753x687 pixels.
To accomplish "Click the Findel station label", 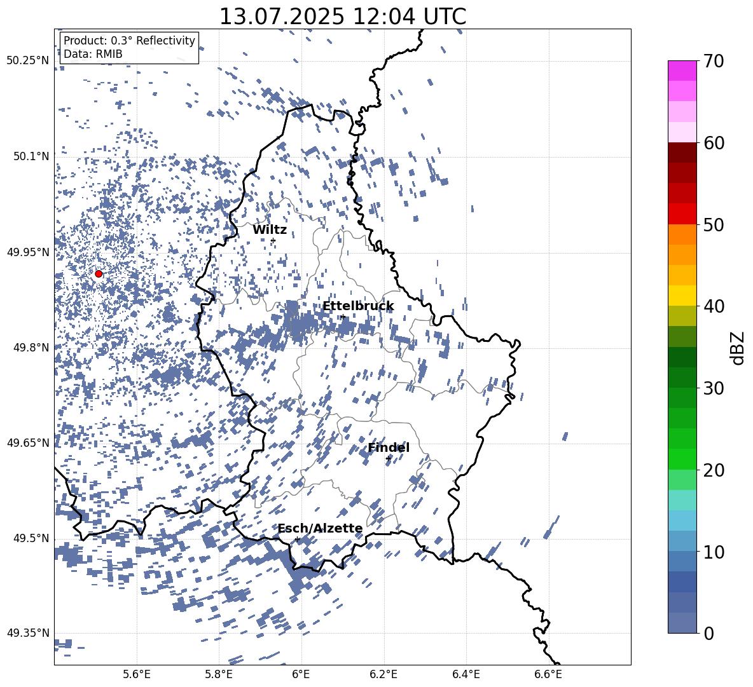I will pos(389,447).
